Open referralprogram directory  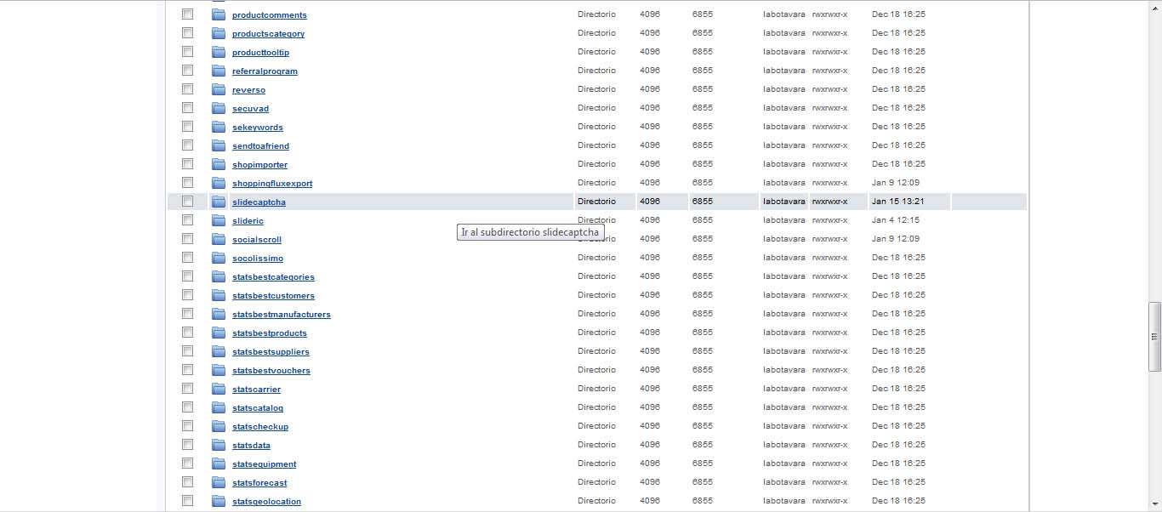click(x=265, y=71)
